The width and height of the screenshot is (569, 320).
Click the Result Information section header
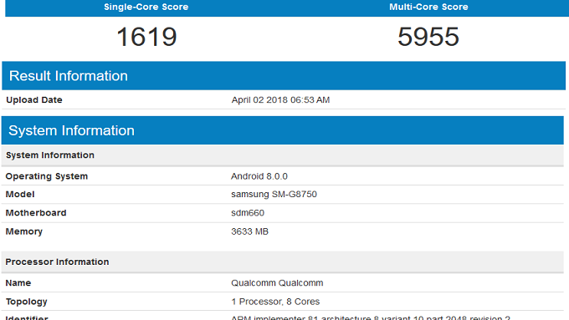click(284, 76)
